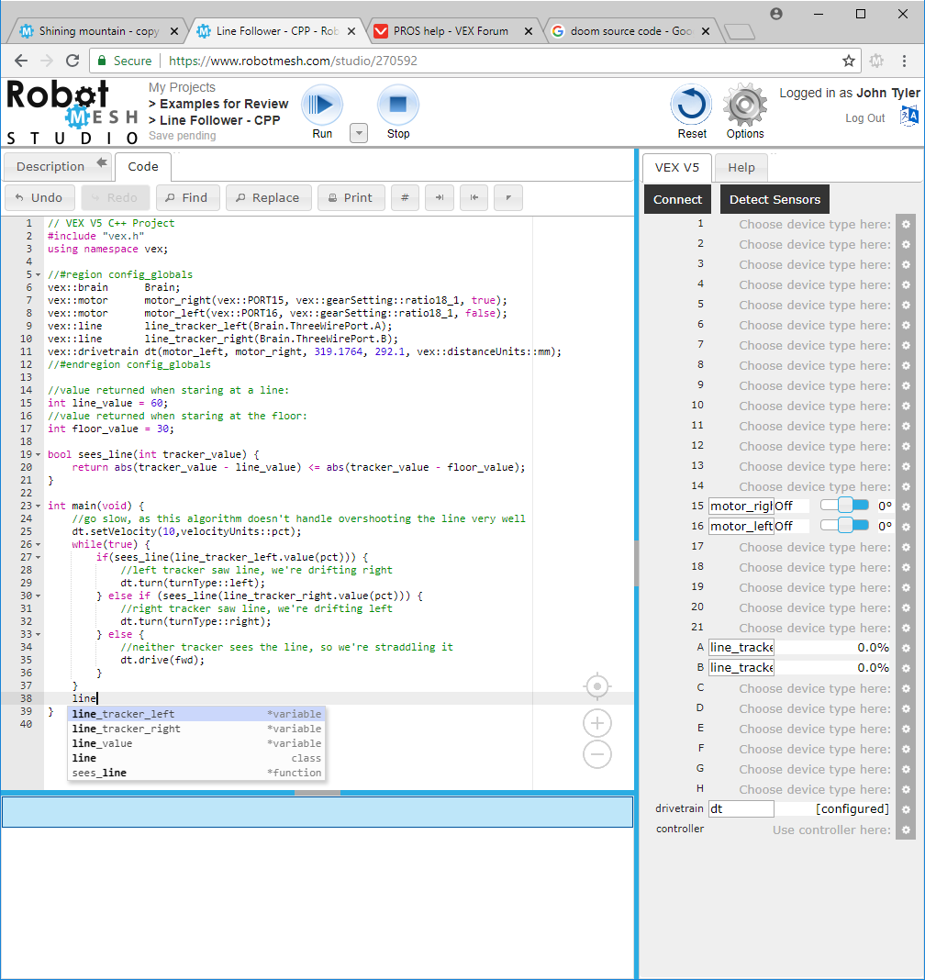
Task: Open gear settings for three-wire port A
Action: click(x=906, y=649)
